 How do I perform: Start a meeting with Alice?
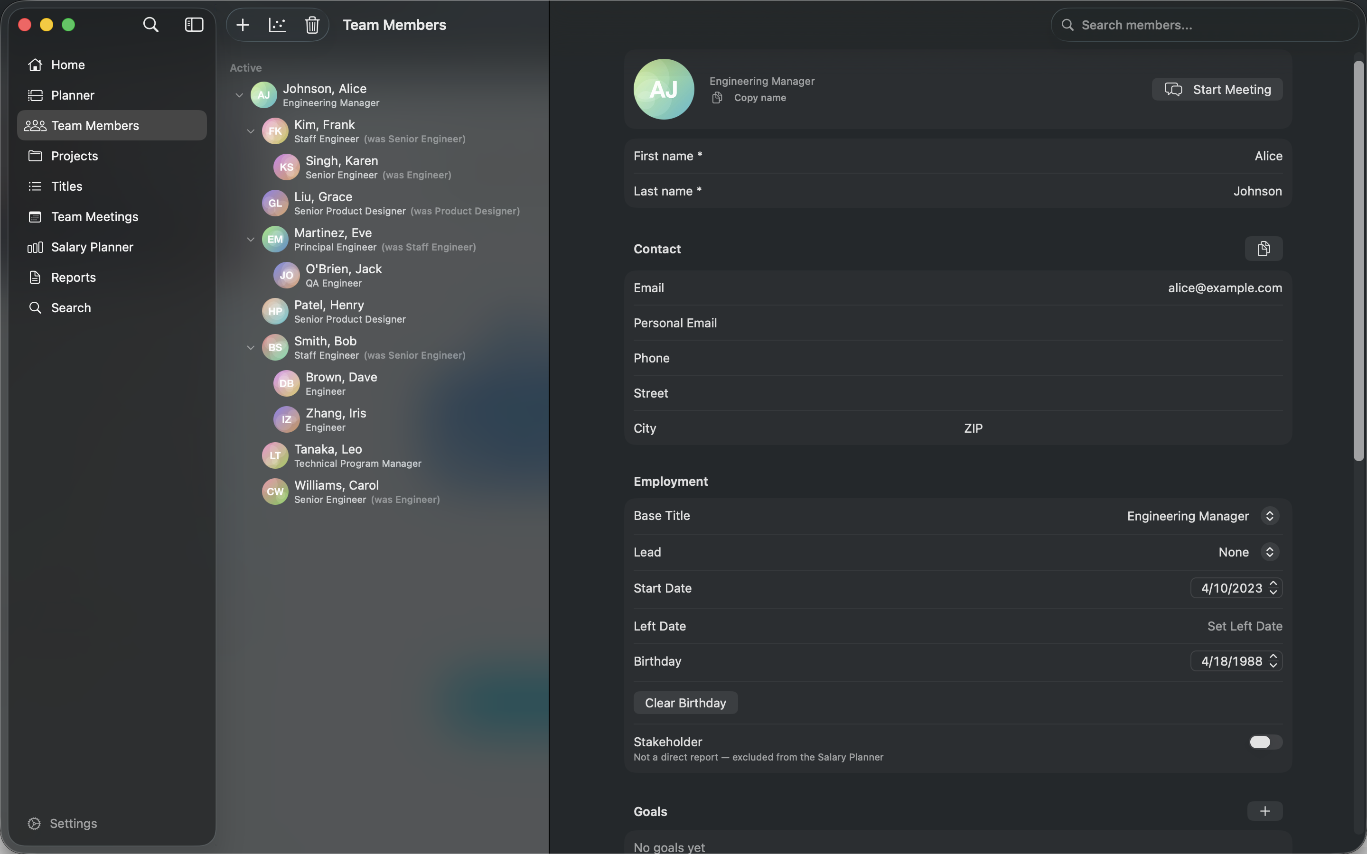[x=1217, y=89]
